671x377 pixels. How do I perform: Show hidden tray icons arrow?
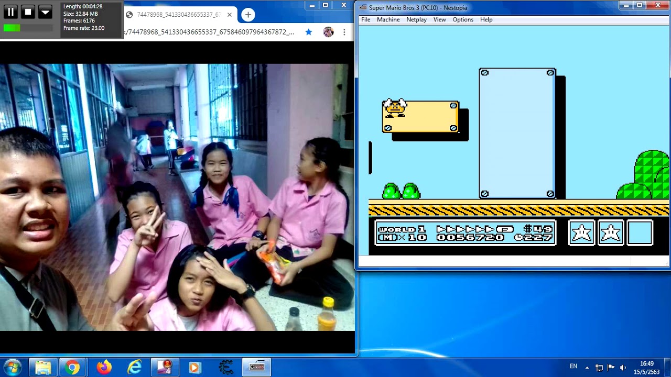587,368
